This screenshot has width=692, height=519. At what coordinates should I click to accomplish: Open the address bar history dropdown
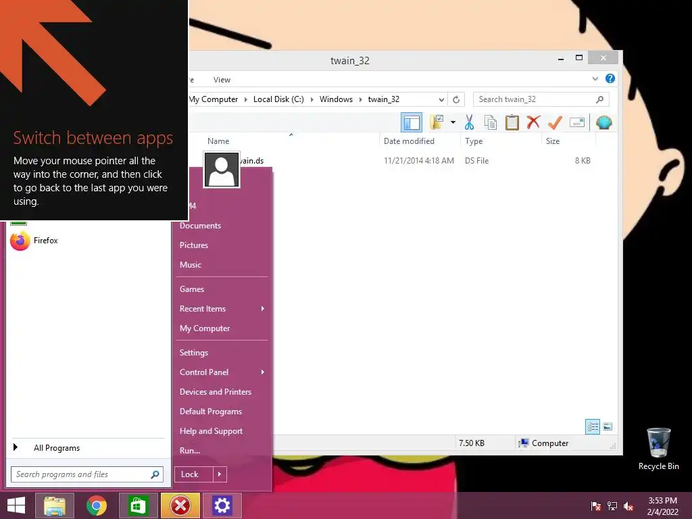pos(441,100)
